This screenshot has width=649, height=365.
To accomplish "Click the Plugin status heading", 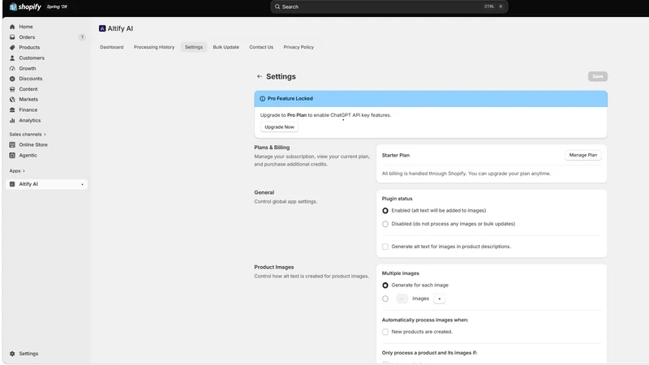I will 397,199.
